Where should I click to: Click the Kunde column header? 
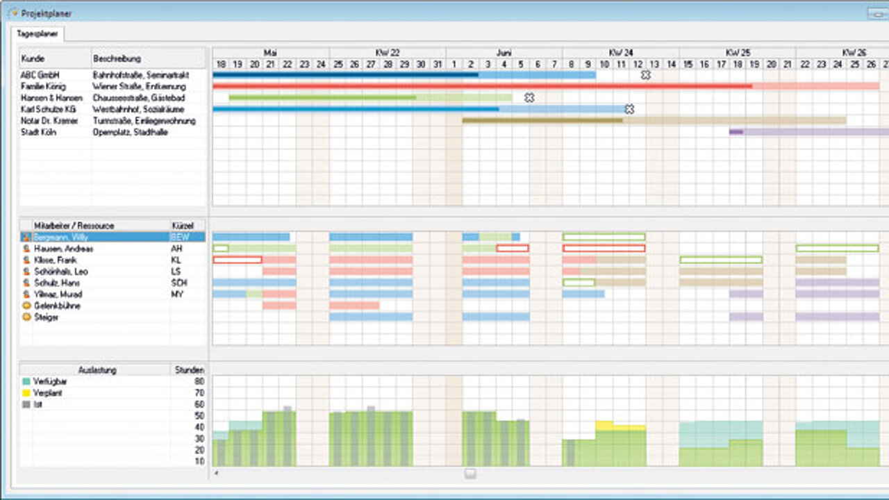(56, 58)
